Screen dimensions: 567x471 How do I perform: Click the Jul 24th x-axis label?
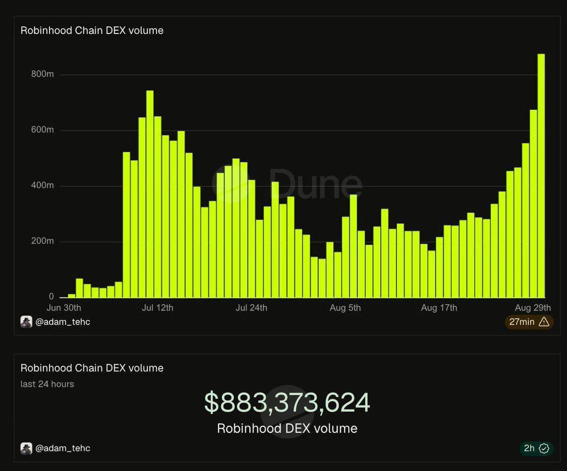[251, 308]
